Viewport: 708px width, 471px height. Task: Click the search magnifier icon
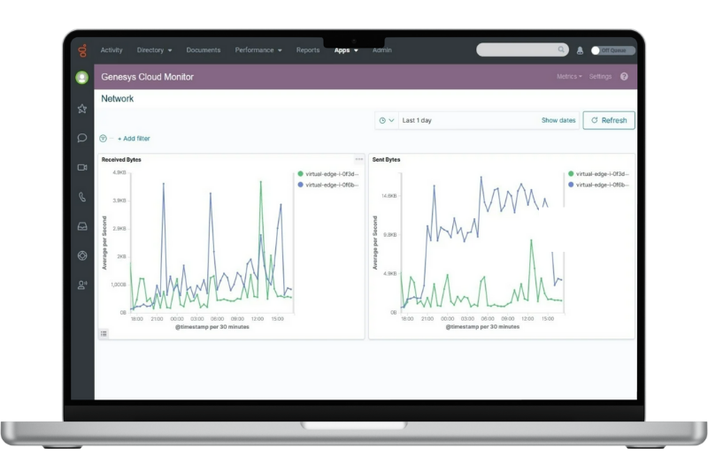pos(561,49)
